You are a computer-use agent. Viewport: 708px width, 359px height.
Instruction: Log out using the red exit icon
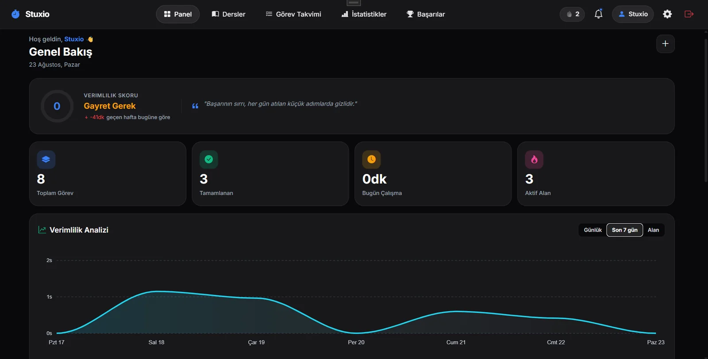click(689, 14)
